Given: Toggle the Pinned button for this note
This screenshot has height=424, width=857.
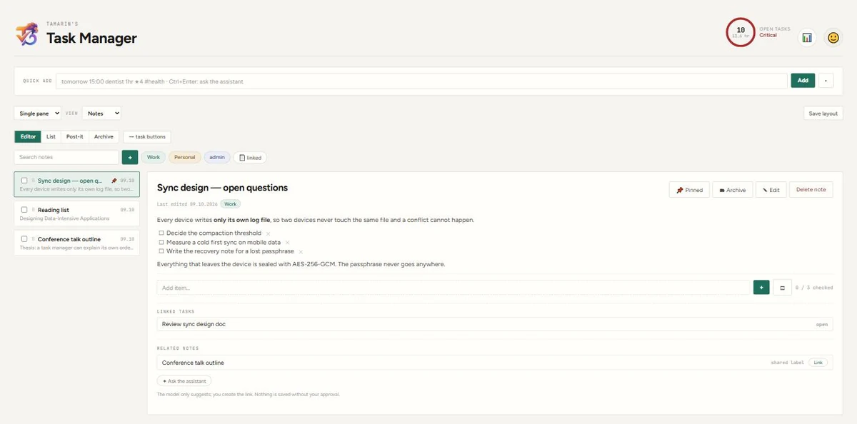Looking at the screenshot, I should pos(689,190).
